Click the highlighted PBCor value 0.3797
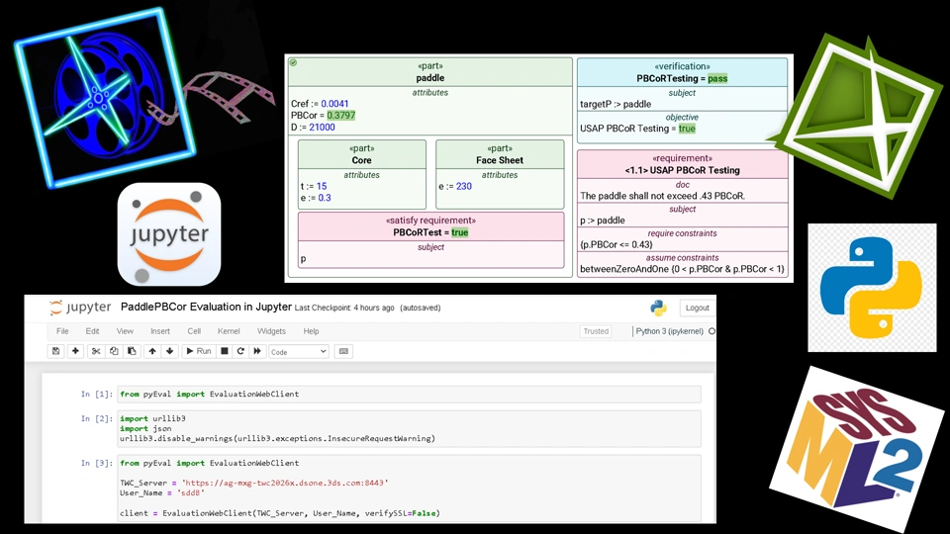Viewport: 950px width, 534px height. [x=341, y=115]
